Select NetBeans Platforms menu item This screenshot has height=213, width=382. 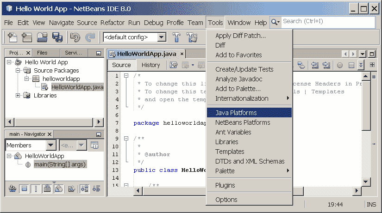249,122
